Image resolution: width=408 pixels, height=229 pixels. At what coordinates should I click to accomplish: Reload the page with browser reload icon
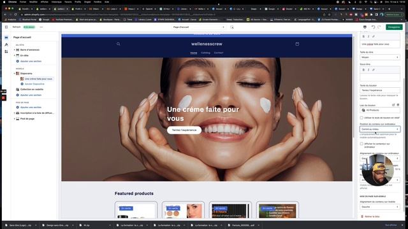pos(15,15)
